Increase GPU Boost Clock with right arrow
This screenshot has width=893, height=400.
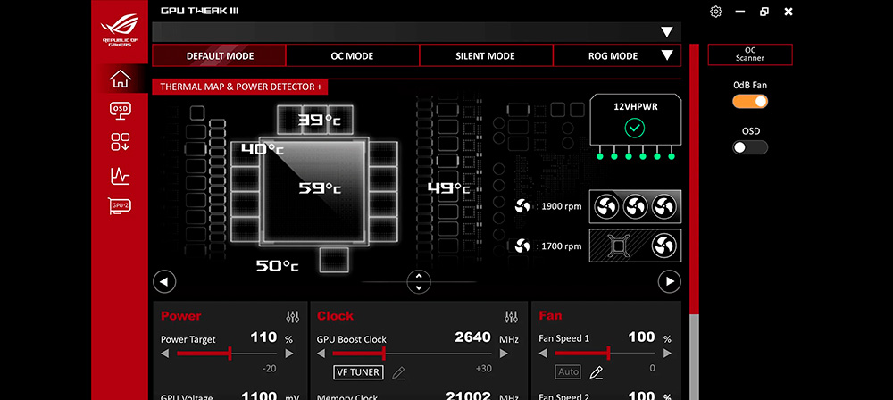pos(503,354)
